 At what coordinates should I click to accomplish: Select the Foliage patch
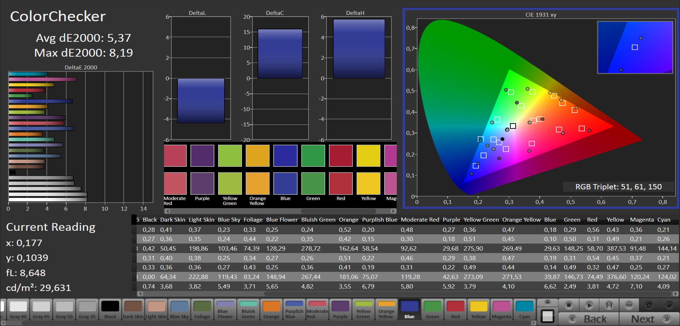coord(202,310)
